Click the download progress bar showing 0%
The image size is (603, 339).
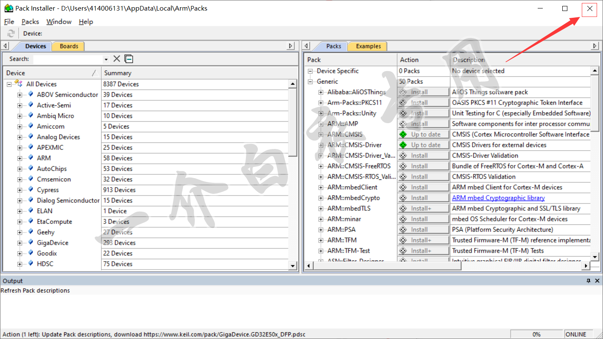pos(536,334)
